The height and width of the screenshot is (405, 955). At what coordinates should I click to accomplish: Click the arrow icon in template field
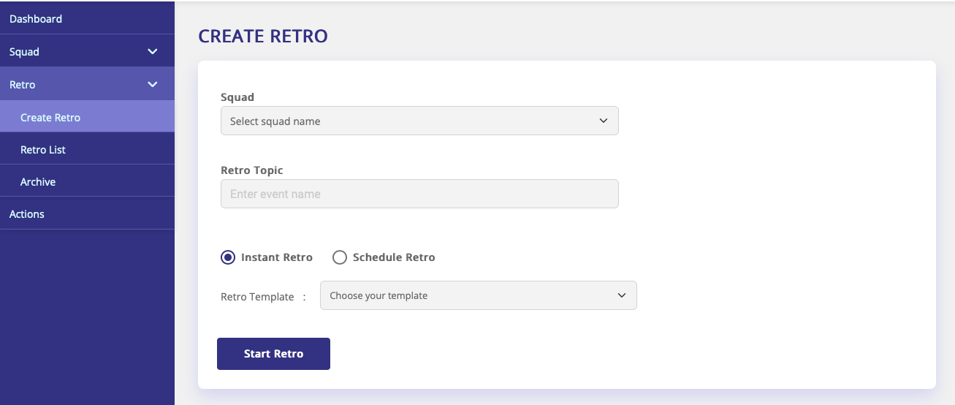[622, 296]
